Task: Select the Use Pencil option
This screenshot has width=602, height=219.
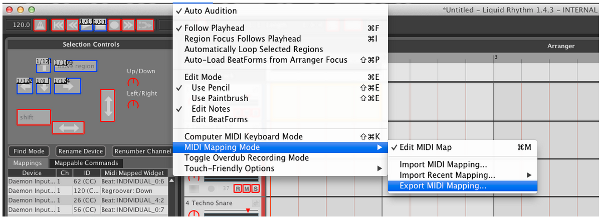Action: pos(280,88)
